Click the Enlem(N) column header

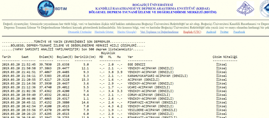coord(46,57)
